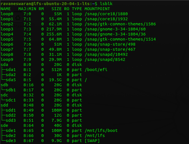The image size is (189, 144).
Task: Click the sdc disk name
Action: (4, 95)
